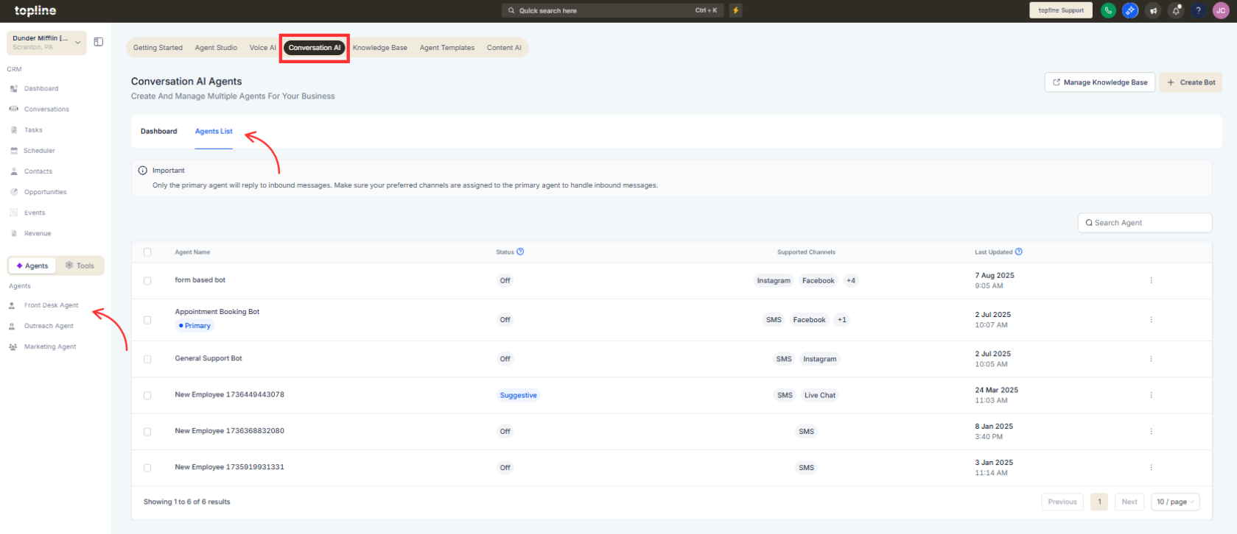The width and height of the screenshot is (1237, 534).
Task: Click the question mark help icon
Action: point(1199,10)
